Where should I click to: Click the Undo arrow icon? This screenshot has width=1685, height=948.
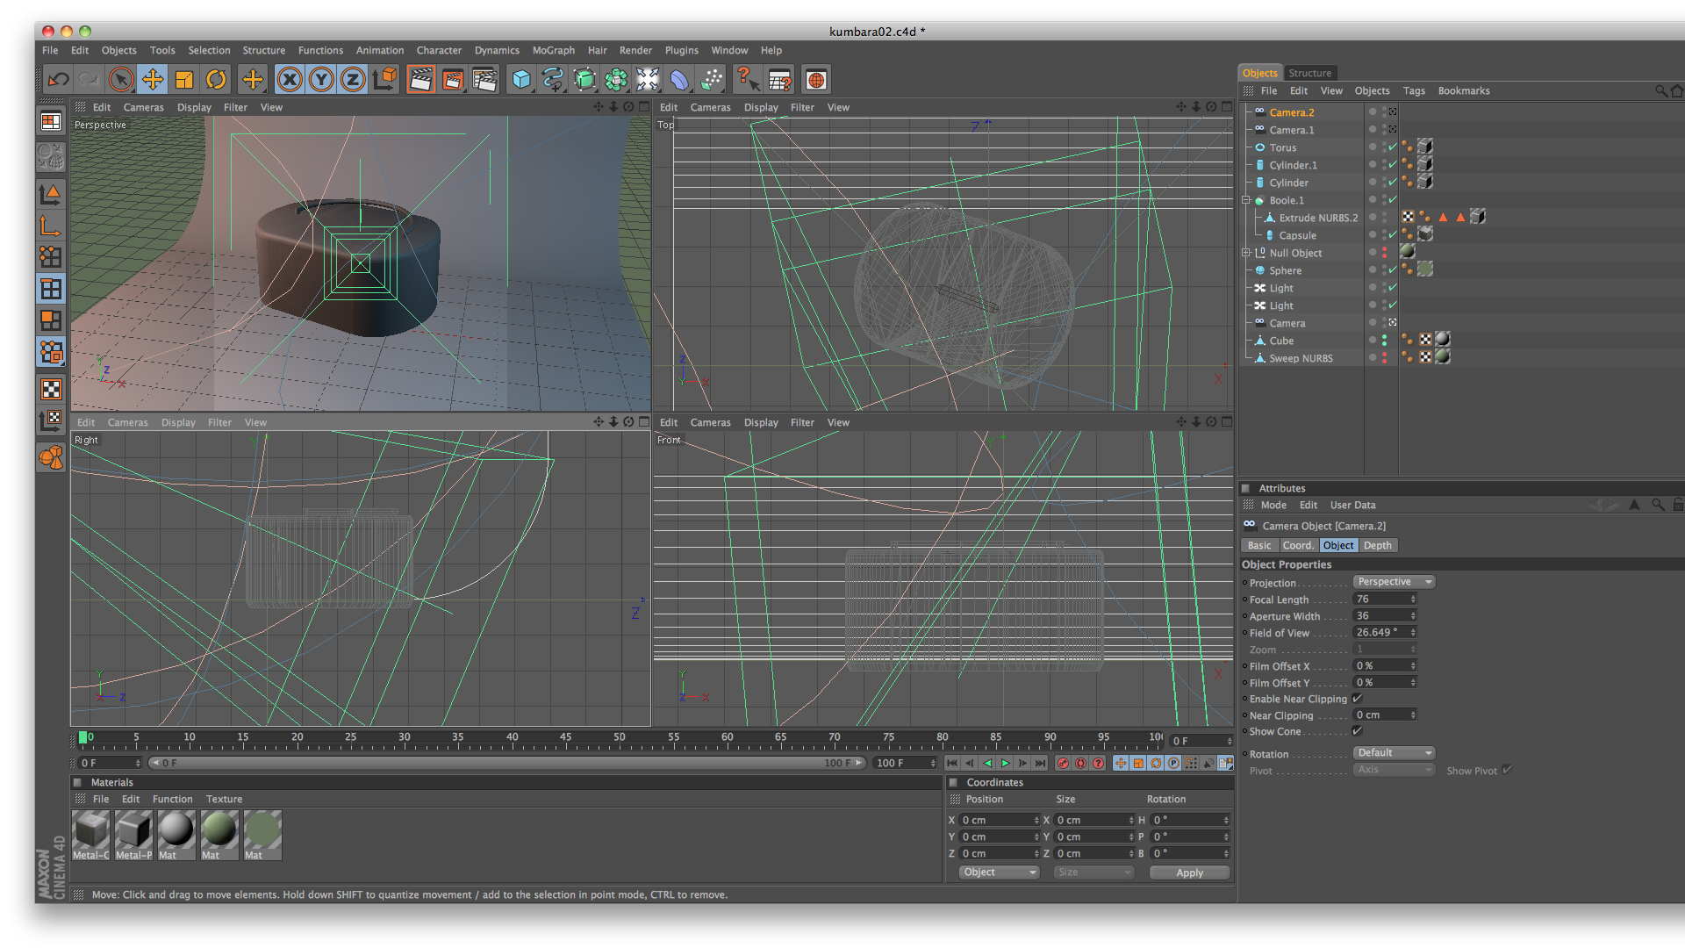58,80
